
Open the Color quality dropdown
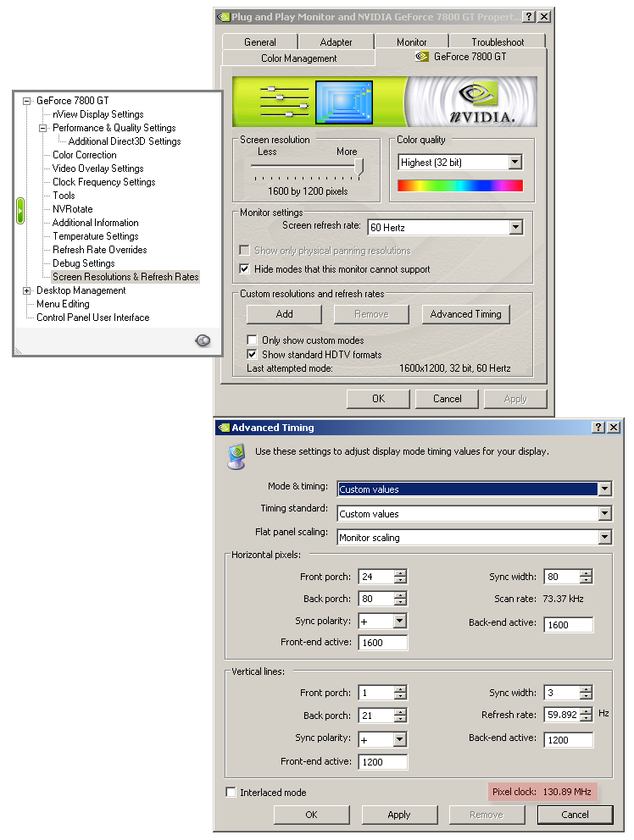[x=515, y=162]
